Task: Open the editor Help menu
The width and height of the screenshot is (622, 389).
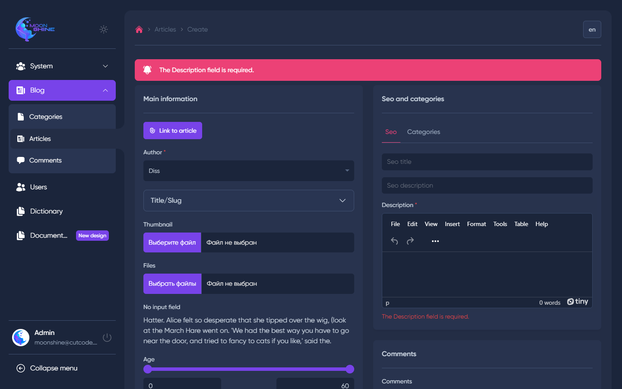Action: 542,224
